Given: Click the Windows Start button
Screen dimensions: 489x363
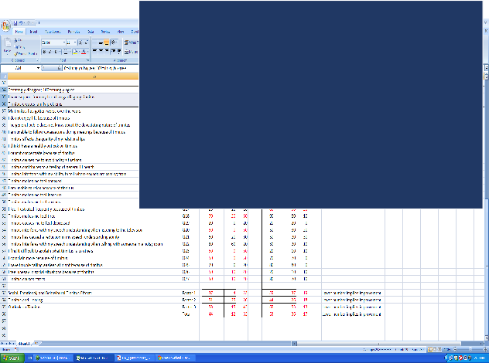Looking at the screenshot, I should (x=11, y=358).
